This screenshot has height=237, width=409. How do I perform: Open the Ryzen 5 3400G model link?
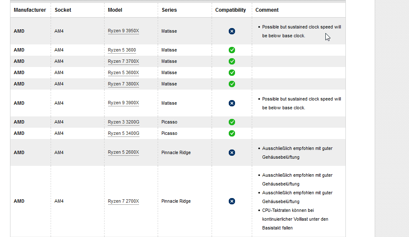click(124, 133)
